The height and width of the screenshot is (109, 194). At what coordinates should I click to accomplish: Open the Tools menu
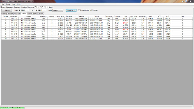pyautogui.click(x=8, y=4)
